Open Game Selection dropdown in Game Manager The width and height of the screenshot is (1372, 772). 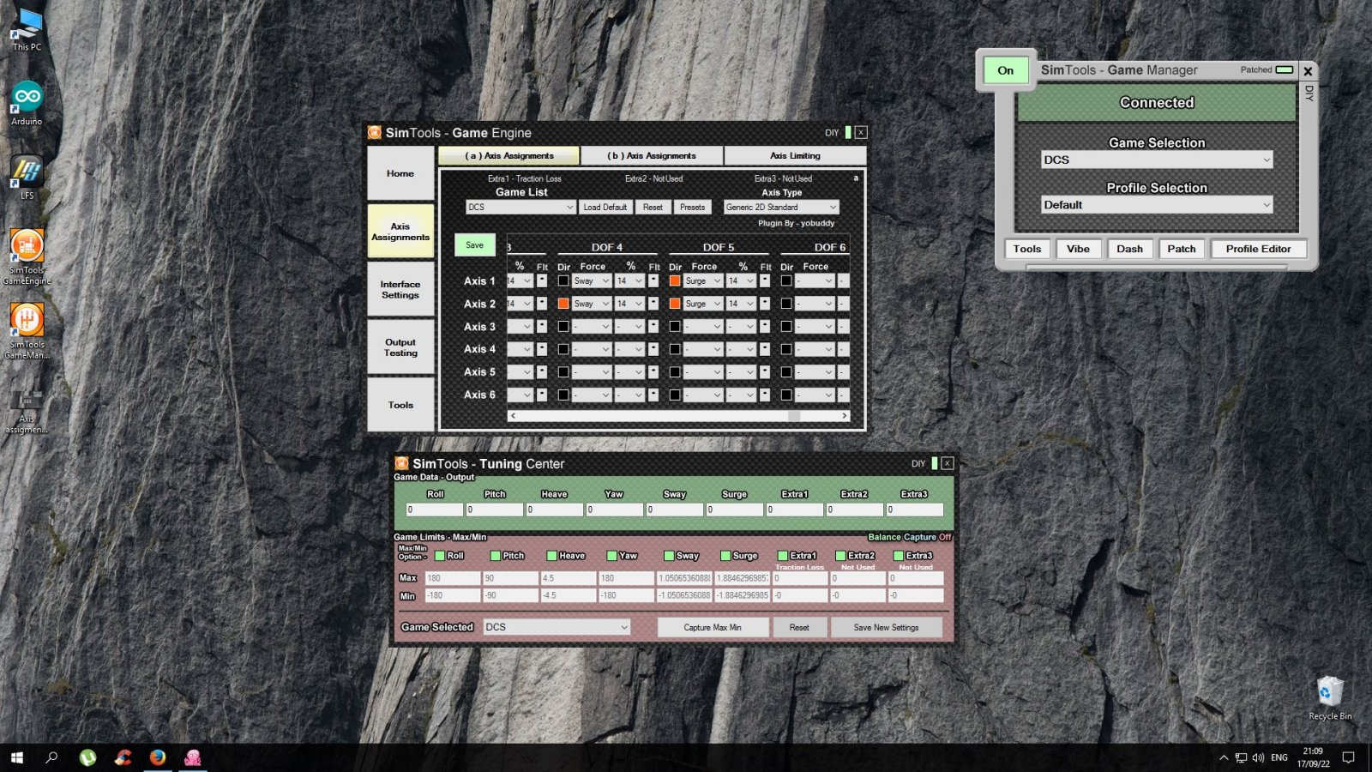point(1157,160)
